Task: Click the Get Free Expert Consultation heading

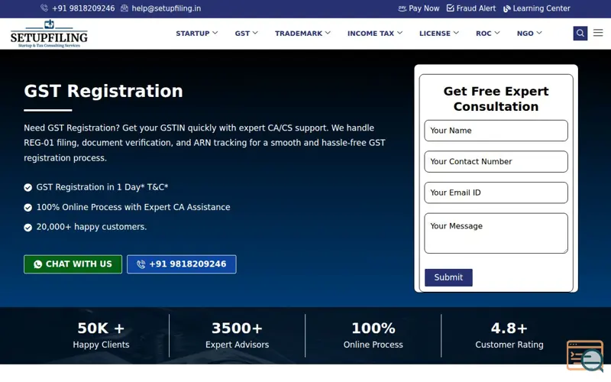Action: click(x=496, y=99)
